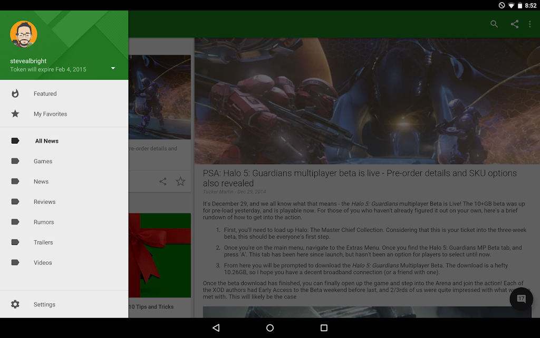Open the red ribbon gift thumbnail

click(159, 255)
